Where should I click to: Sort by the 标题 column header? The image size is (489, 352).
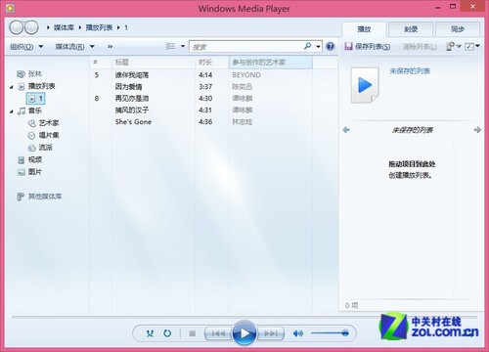tap(154, 63)
